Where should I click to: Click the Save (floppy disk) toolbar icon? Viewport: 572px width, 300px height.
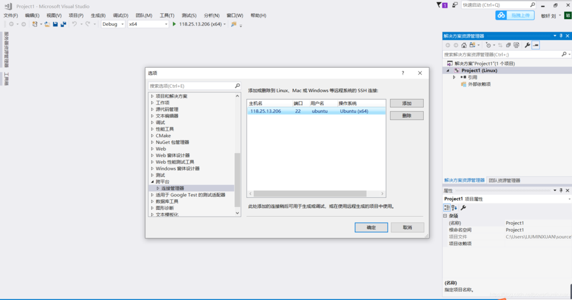[x=55, y=24]
